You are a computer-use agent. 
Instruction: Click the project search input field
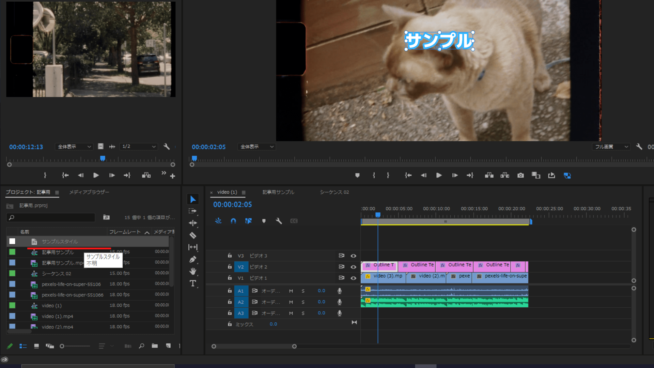tap(54, 217)
